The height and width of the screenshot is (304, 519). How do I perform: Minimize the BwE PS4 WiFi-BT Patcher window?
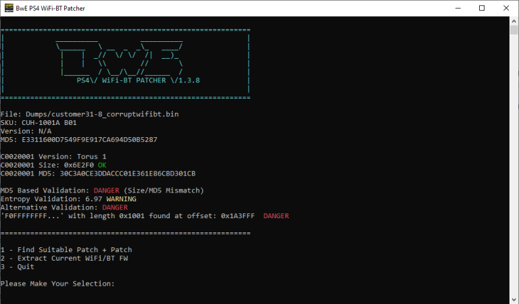point(458,8)
